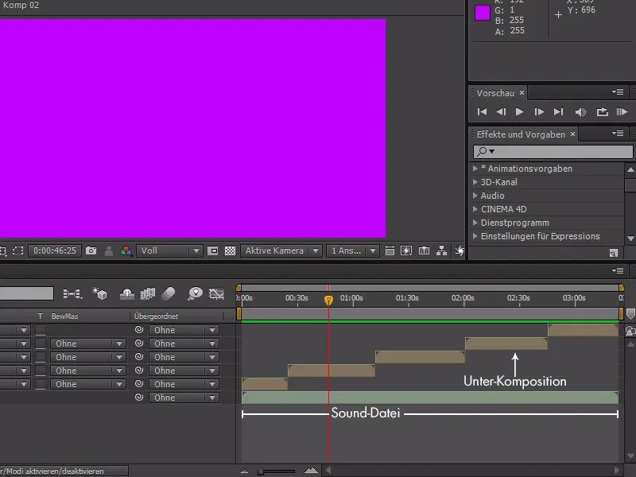This screenshot has width=636, height=477.
Task: Enable frame blending for the composition
Action: click(x=148, y=293)
